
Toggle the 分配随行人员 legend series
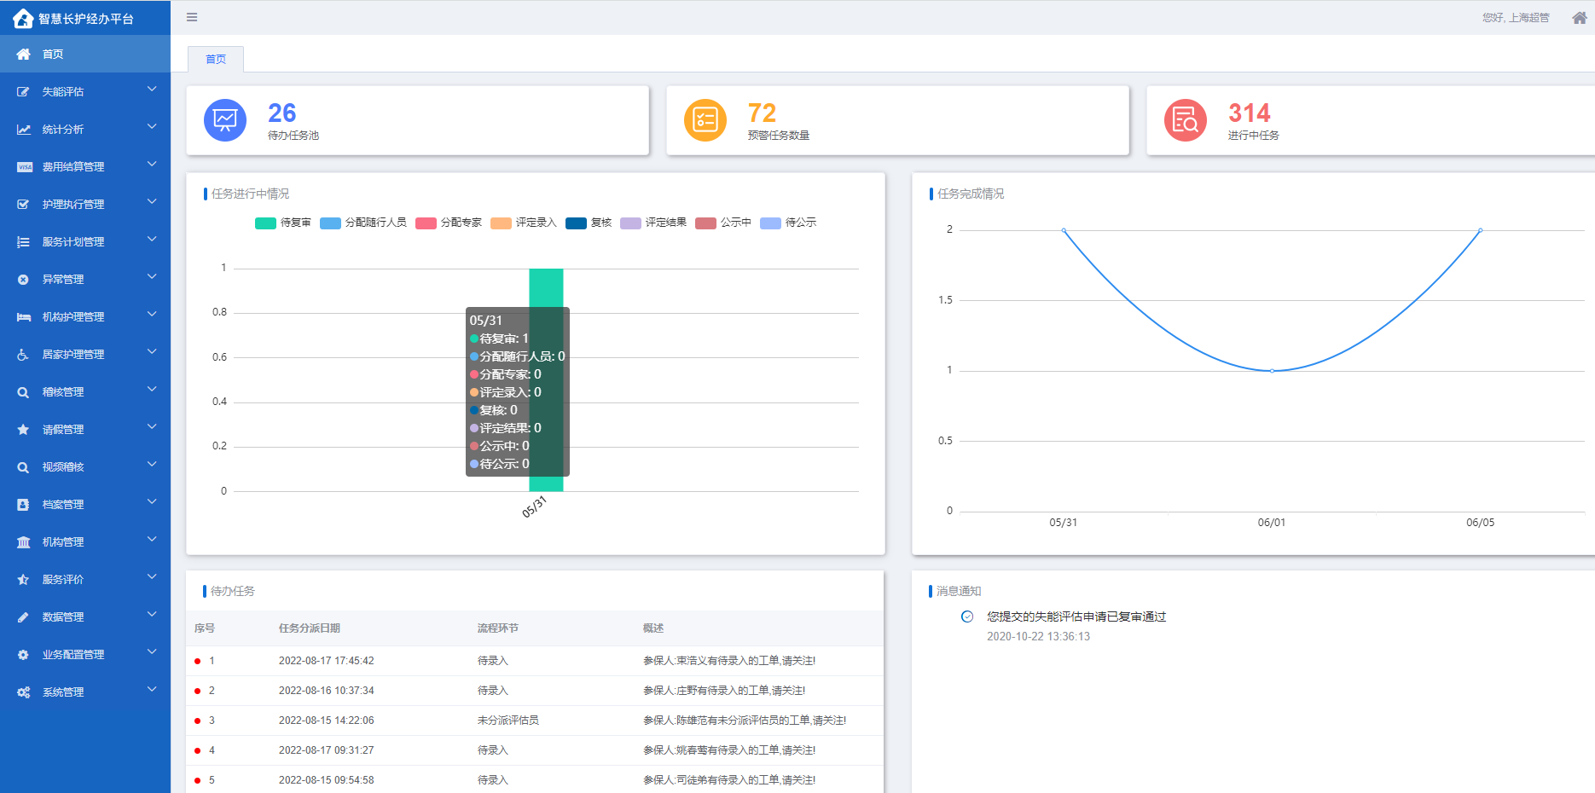pyautogui.click(x=363, y=223)
